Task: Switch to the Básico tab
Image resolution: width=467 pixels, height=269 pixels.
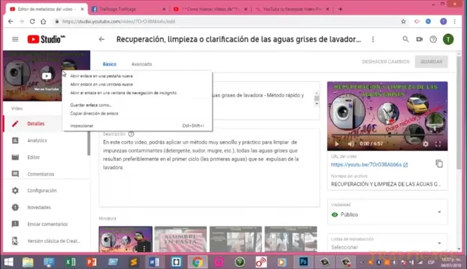Action: pyautogui.click(x=109, y=64)
